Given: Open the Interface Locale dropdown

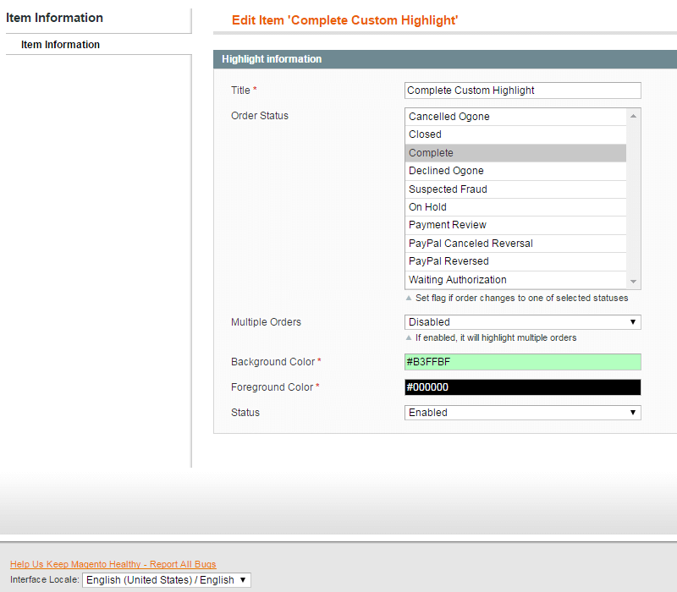Looking at the screenshot, I should coord(166,580).
